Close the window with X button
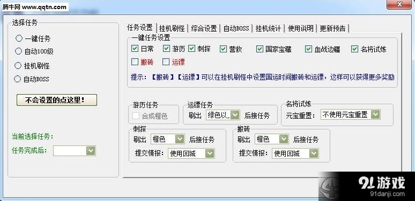The height and width of the screenshot is (201, 415). [399, 5]
